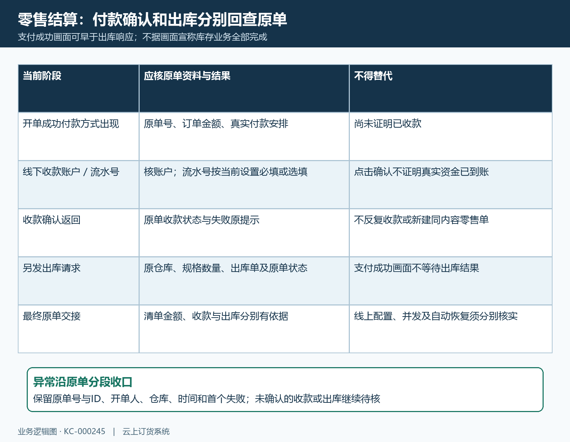
Task: Click the heading 异常沿原单分段收口
Action: [83, 382]
